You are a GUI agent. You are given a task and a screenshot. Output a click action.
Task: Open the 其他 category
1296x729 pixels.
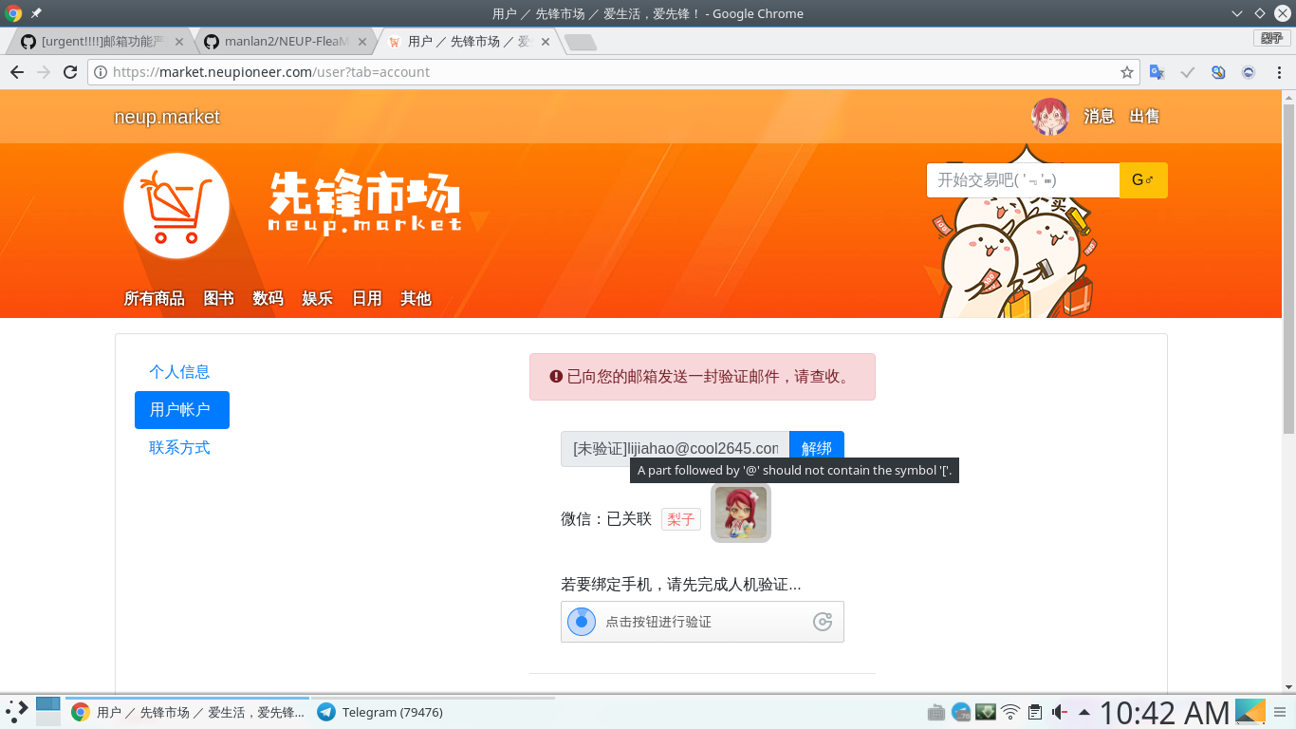(416, 298)
